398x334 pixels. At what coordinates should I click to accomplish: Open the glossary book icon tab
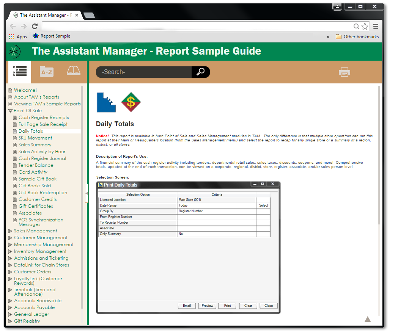click(x=74, y=71)
